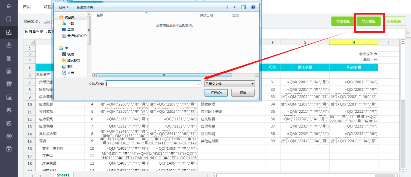Open the voucher ledger sidebar icon
This screenshot has width=411, height=177.
(9, 19)
